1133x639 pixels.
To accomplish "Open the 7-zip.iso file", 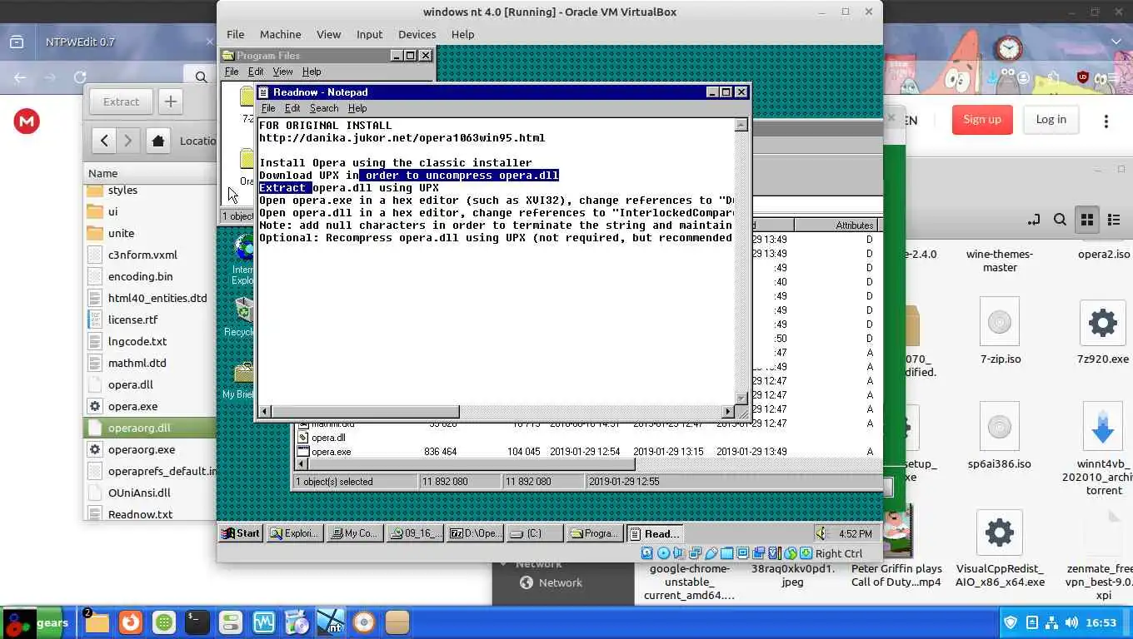I will point(1000,333).
